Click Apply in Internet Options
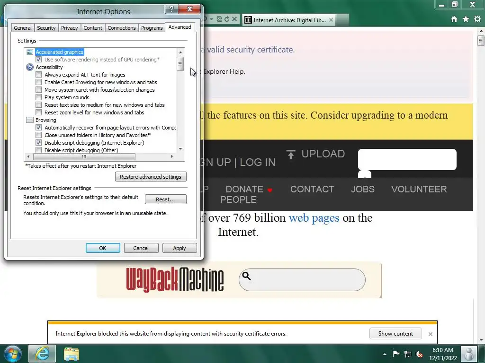485x363 pixels. 180,248
